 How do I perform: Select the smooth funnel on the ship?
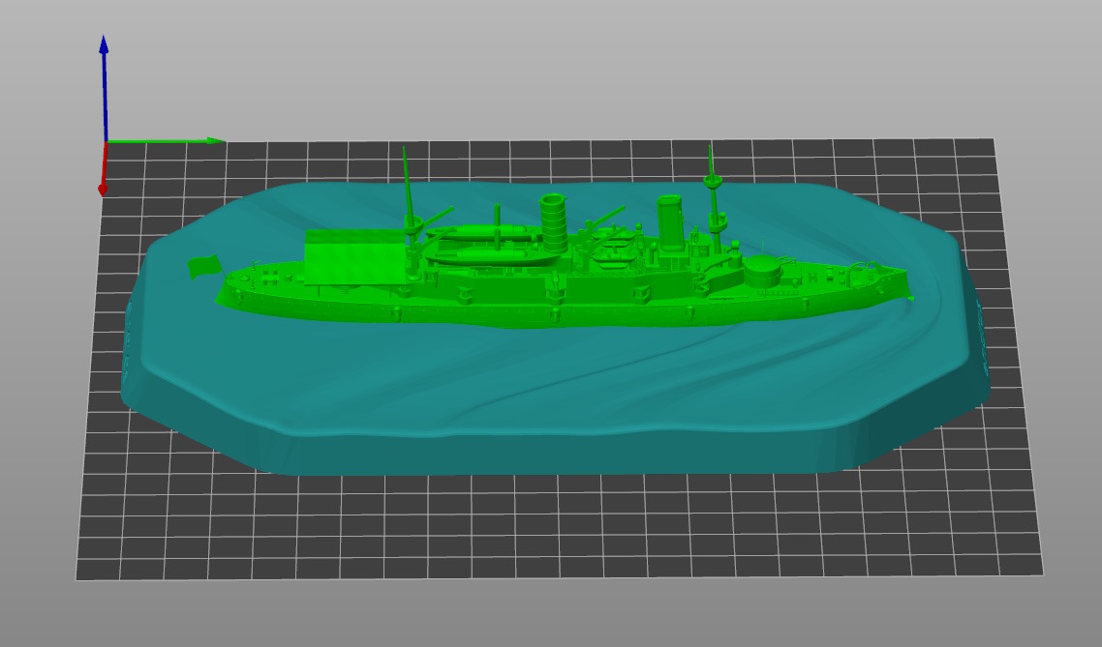pos(670,224)
